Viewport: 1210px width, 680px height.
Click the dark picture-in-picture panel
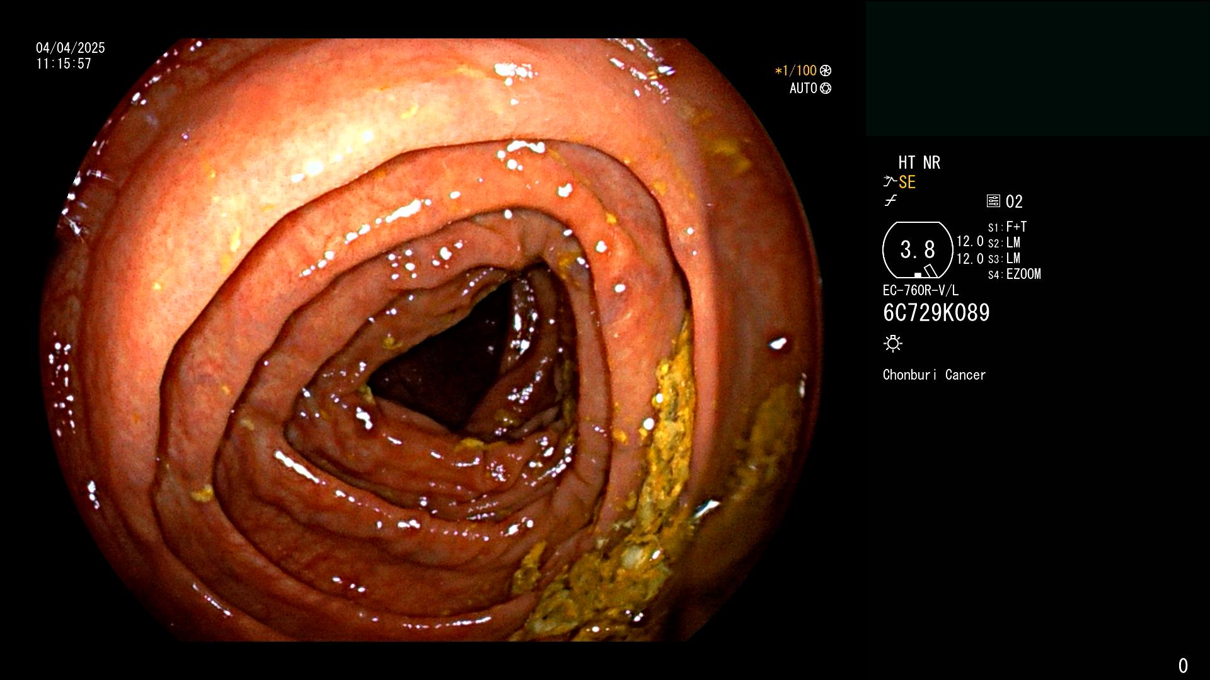pos(1037,68)
